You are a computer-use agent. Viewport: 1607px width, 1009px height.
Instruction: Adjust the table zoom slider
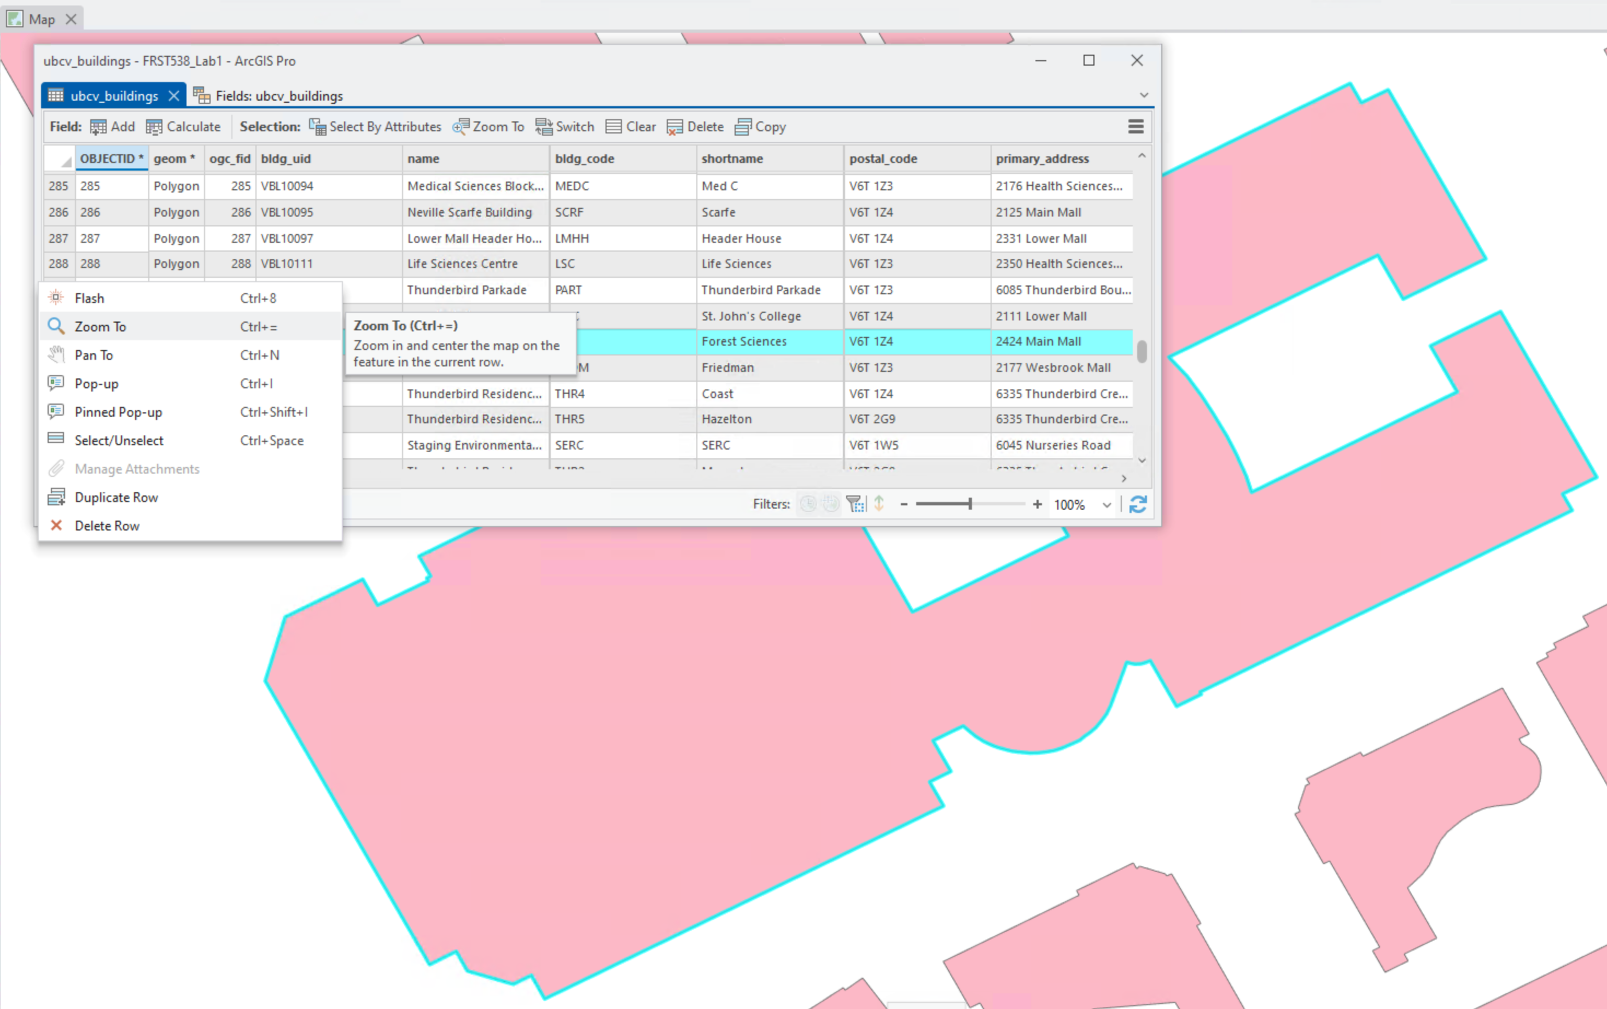pyautogui.click(x=970, y=504)
